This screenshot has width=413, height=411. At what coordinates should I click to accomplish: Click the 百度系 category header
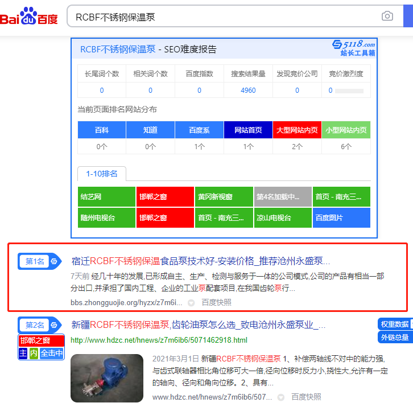(199, 130)
